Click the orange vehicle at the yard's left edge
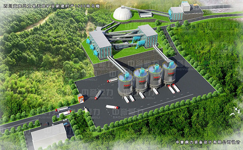This screenshot has width=243, height=150. click(80, 98)
